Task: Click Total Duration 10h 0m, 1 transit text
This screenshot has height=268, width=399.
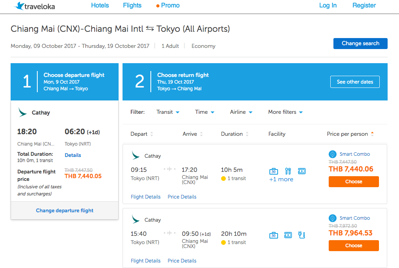Action: [x=35, y=157]
